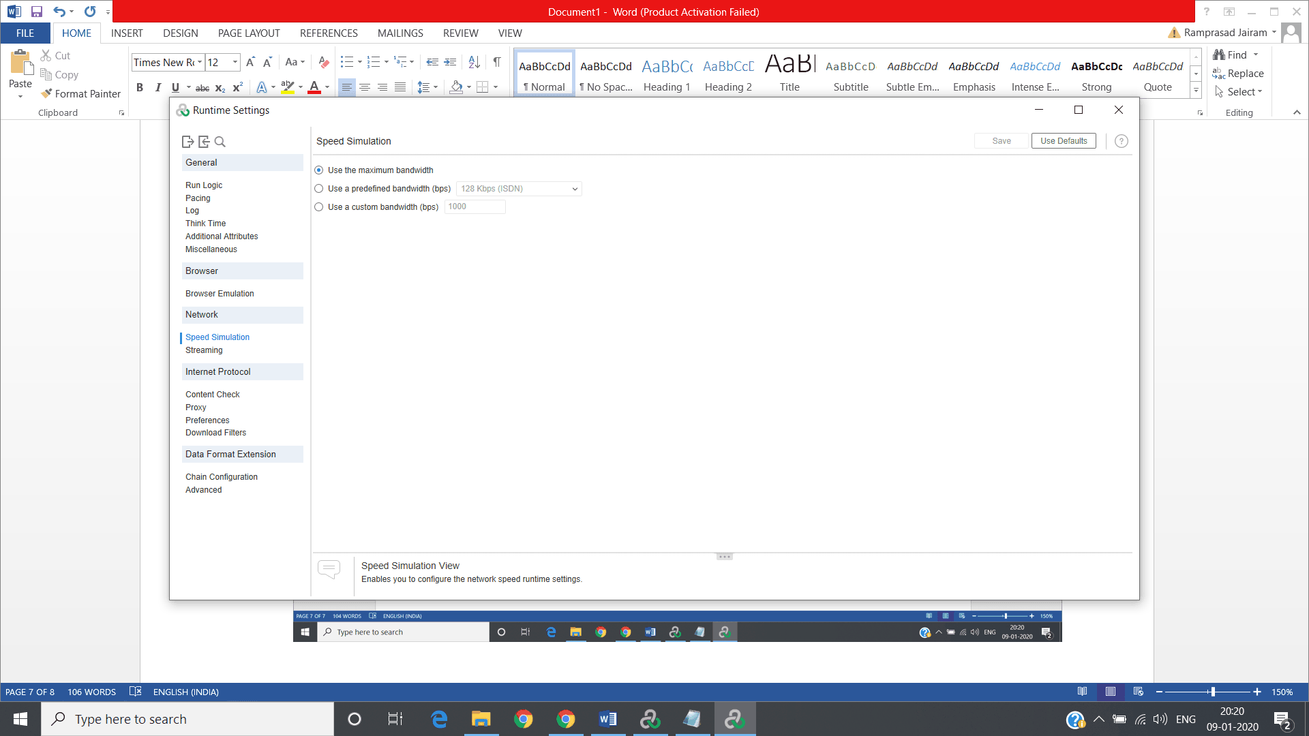
Task: Show paragraph marks
Action: pos(497,62)
